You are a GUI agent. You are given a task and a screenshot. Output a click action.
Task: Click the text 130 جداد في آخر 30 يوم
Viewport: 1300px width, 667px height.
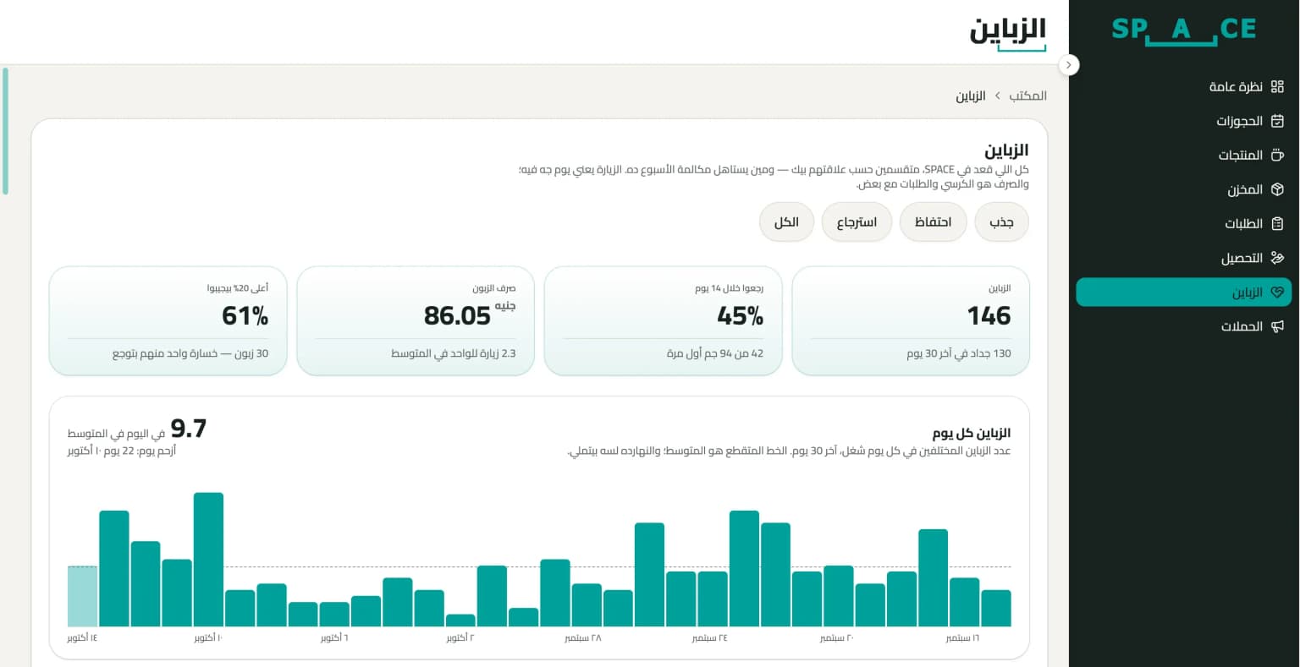tap(959, 353)
